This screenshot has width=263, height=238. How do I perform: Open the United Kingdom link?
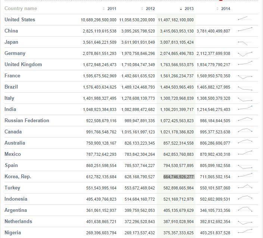coord(23,65)
